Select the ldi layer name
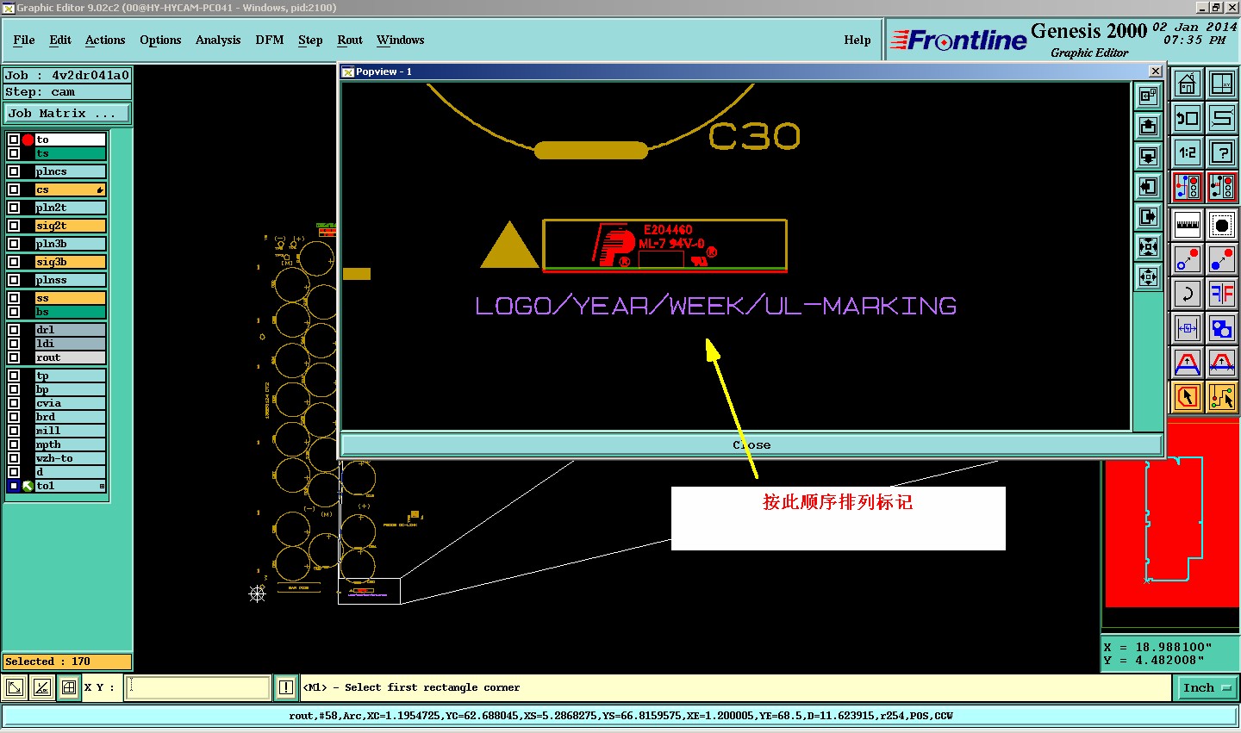The height and width of the screenshot is (733, 1241). pyautogui.click(x=71, y=344)
